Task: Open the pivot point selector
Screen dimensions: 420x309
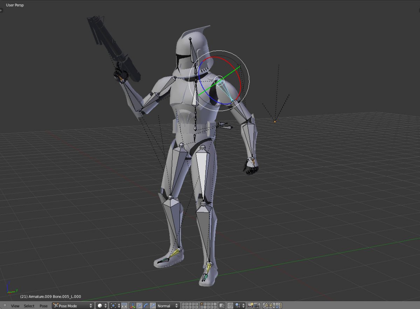Action: click(x=115, y=306)
